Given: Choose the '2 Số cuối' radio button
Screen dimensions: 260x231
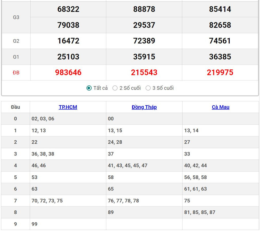Looking at the screenshot, I should pyautogui.click(x=115, y=88).
